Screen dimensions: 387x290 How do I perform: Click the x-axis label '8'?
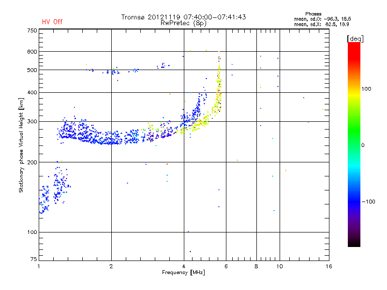256,266
